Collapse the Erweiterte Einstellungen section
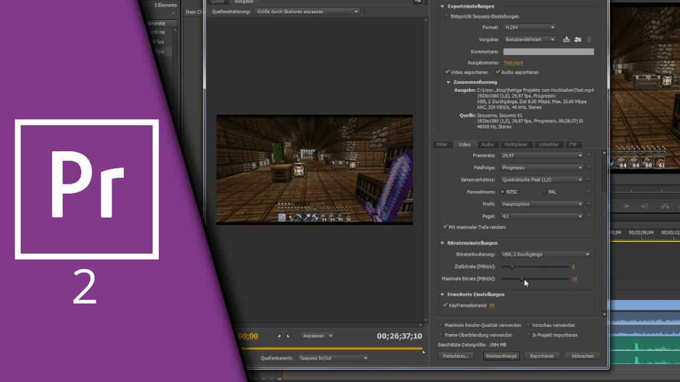 point(442,294)
